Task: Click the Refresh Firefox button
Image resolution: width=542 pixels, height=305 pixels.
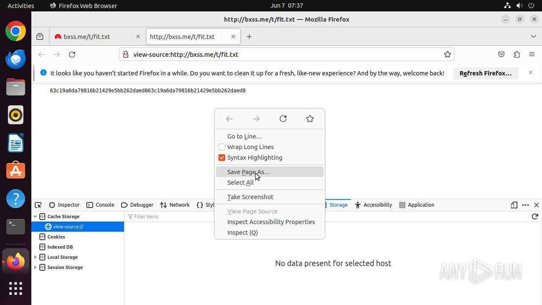Action: pos(485,73)
